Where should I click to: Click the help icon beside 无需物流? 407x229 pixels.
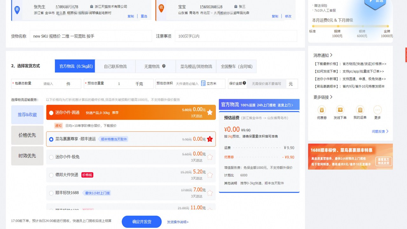pos(164,66)
